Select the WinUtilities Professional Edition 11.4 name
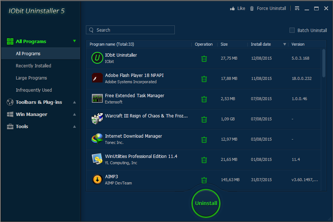 141,156
